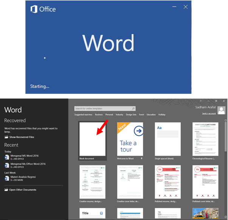
Task: Click the scroll down arrow of template list
Action: point(226,217)
